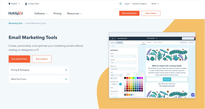Click the Link URL input field
The height and width of the screenshot is (109, 205).
(123, 62)
